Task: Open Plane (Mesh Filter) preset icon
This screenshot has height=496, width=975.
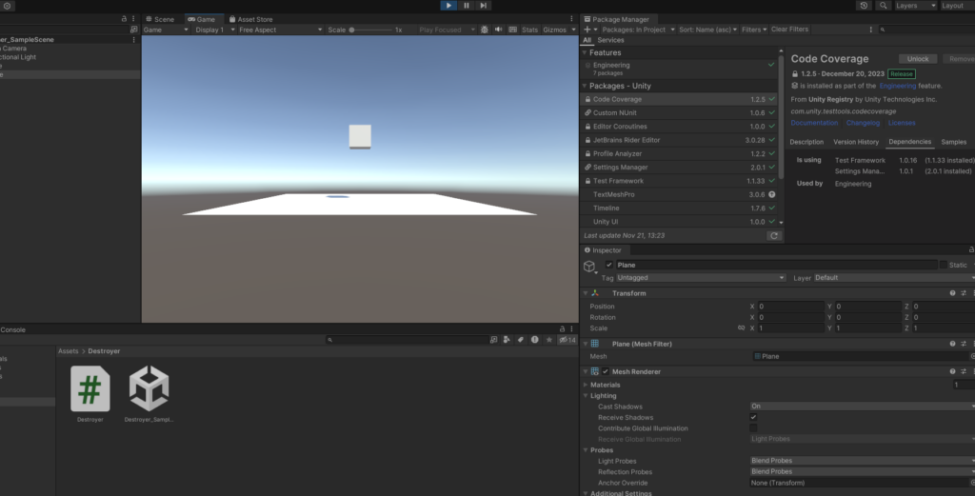Action: point(964,344)
